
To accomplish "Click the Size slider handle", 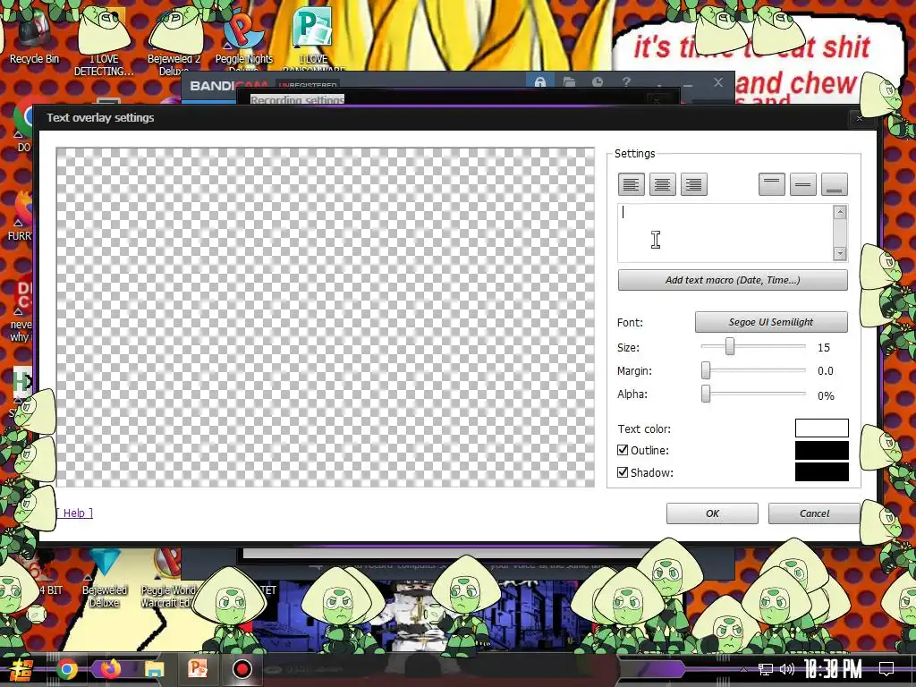I will point(730,346).
